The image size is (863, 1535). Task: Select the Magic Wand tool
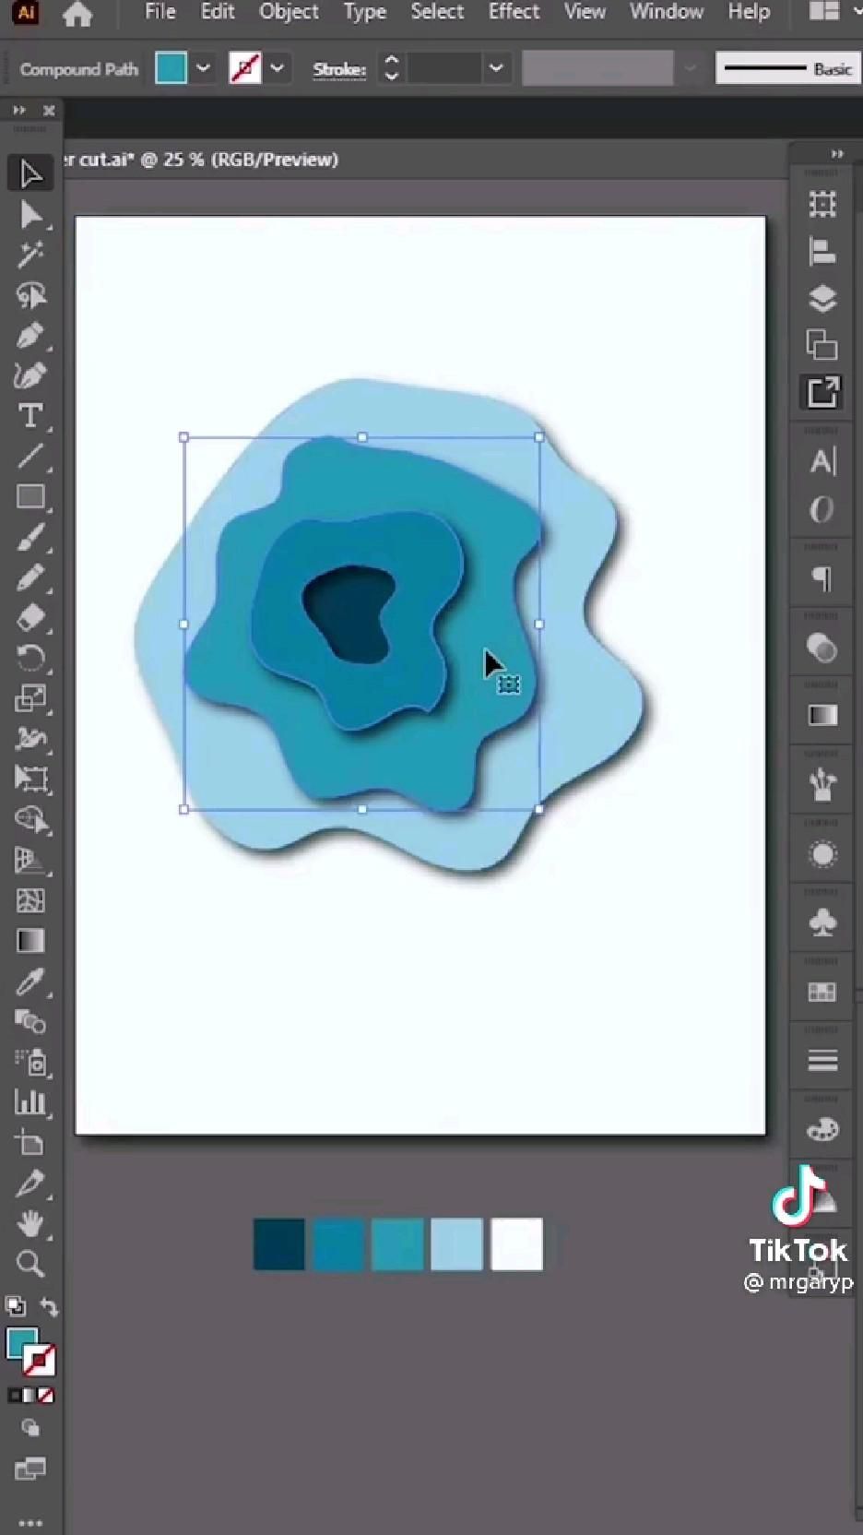pos(30,255)
